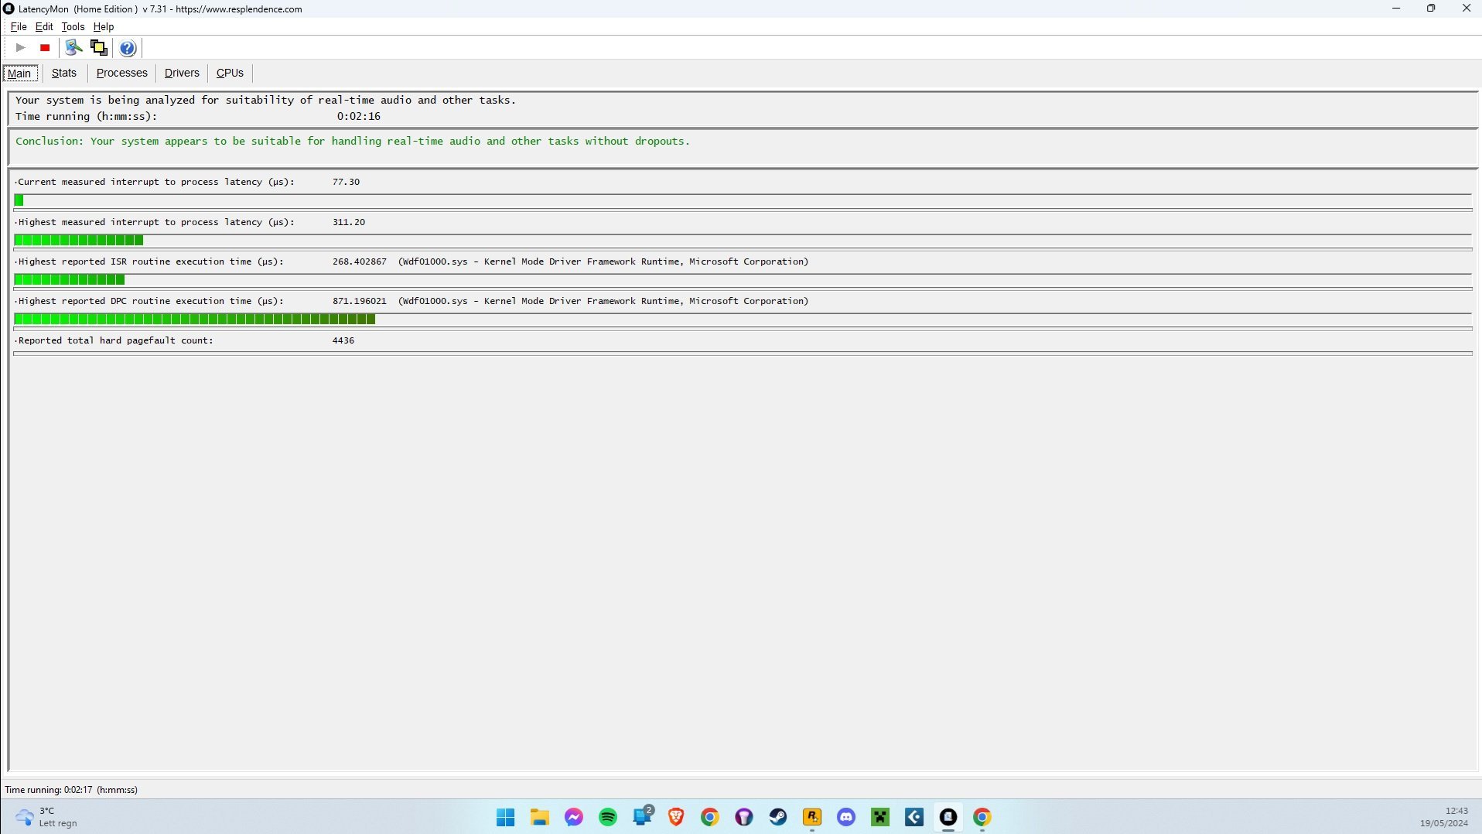1482x834 pixels.
Task: Click the current interrupt latency green bar
Action: click(x=19, y=200)
